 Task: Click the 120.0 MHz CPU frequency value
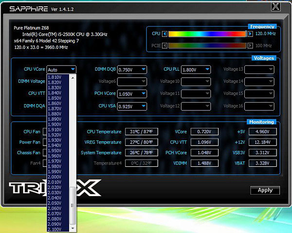point(265,34)
